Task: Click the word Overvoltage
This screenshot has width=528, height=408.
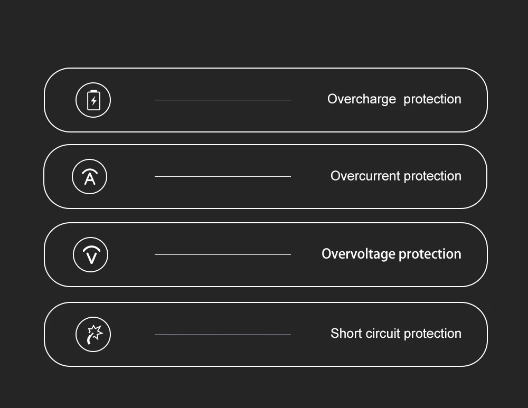Action: coord(359,254)
